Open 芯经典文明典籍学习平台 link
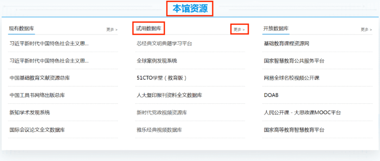This screenshot has height=161, width=380. (164, 43)
